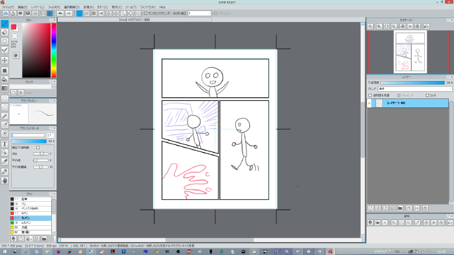Select the Move tool
Viewport: 454px width, 255px height.
tap(5, 60)
